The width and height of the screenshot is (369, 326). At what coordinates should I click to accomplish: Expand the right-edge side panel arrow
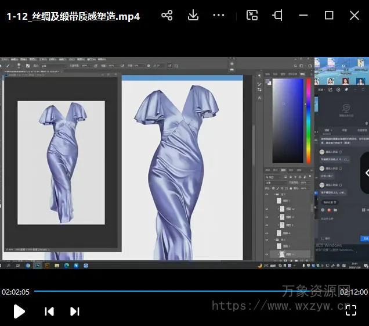(366, 173)
